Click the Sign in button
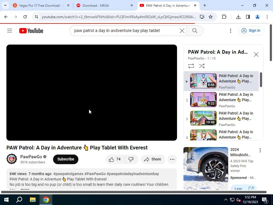Viewport: 273px width, 205px height. tap(251, 31)
